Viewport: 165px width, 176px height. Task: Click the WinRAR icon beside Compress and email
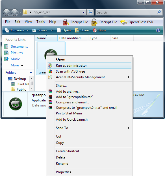click(x=50, y=102)
